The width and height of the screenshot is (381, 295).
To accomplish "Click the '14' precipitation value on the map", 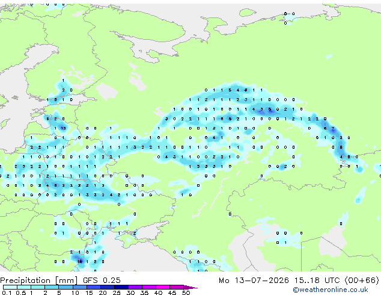I will 80,262.
